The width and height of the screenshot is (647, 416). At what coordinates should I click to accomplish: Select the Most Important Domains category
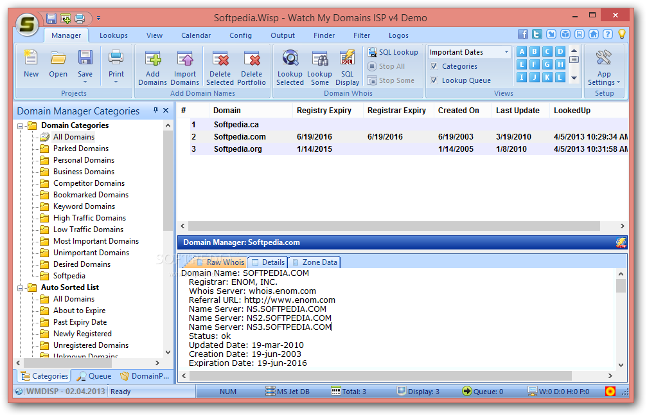[x=96, y=241]
